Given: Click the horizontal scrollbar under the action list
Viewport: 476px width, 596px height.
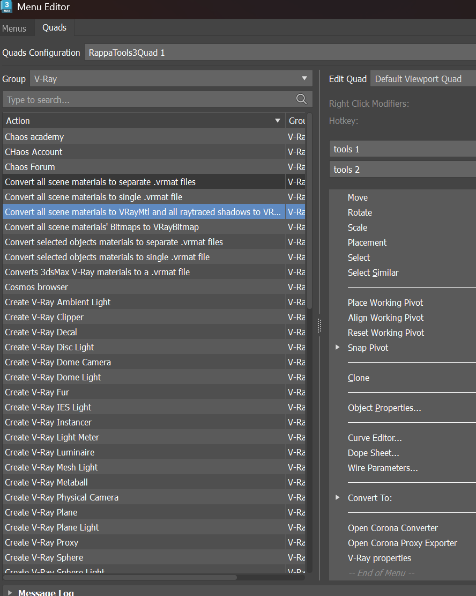Looking at the screenshot, I should (120, 577).
